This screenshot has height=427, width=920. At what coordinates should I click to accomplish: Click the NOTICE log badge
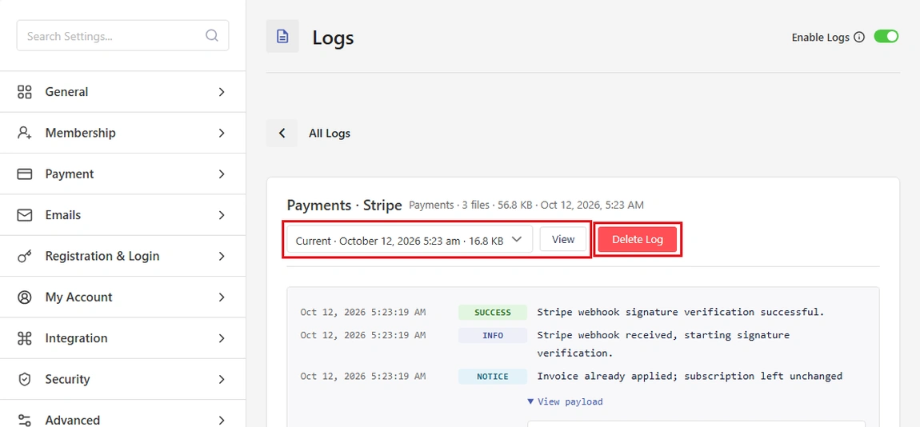(493, 376)
